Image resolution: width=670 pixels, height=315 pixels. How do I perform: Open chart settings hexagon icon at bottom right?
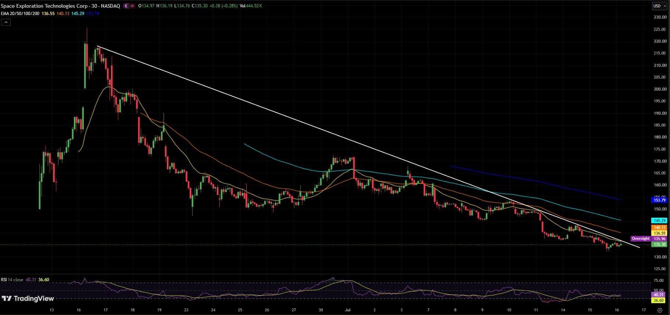[x=660, y=310]
